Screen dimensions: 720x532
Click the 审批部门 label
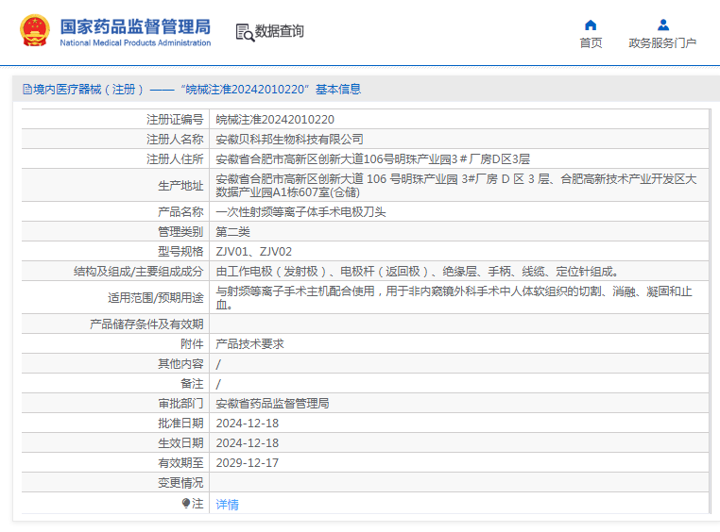tap(180, 403)
